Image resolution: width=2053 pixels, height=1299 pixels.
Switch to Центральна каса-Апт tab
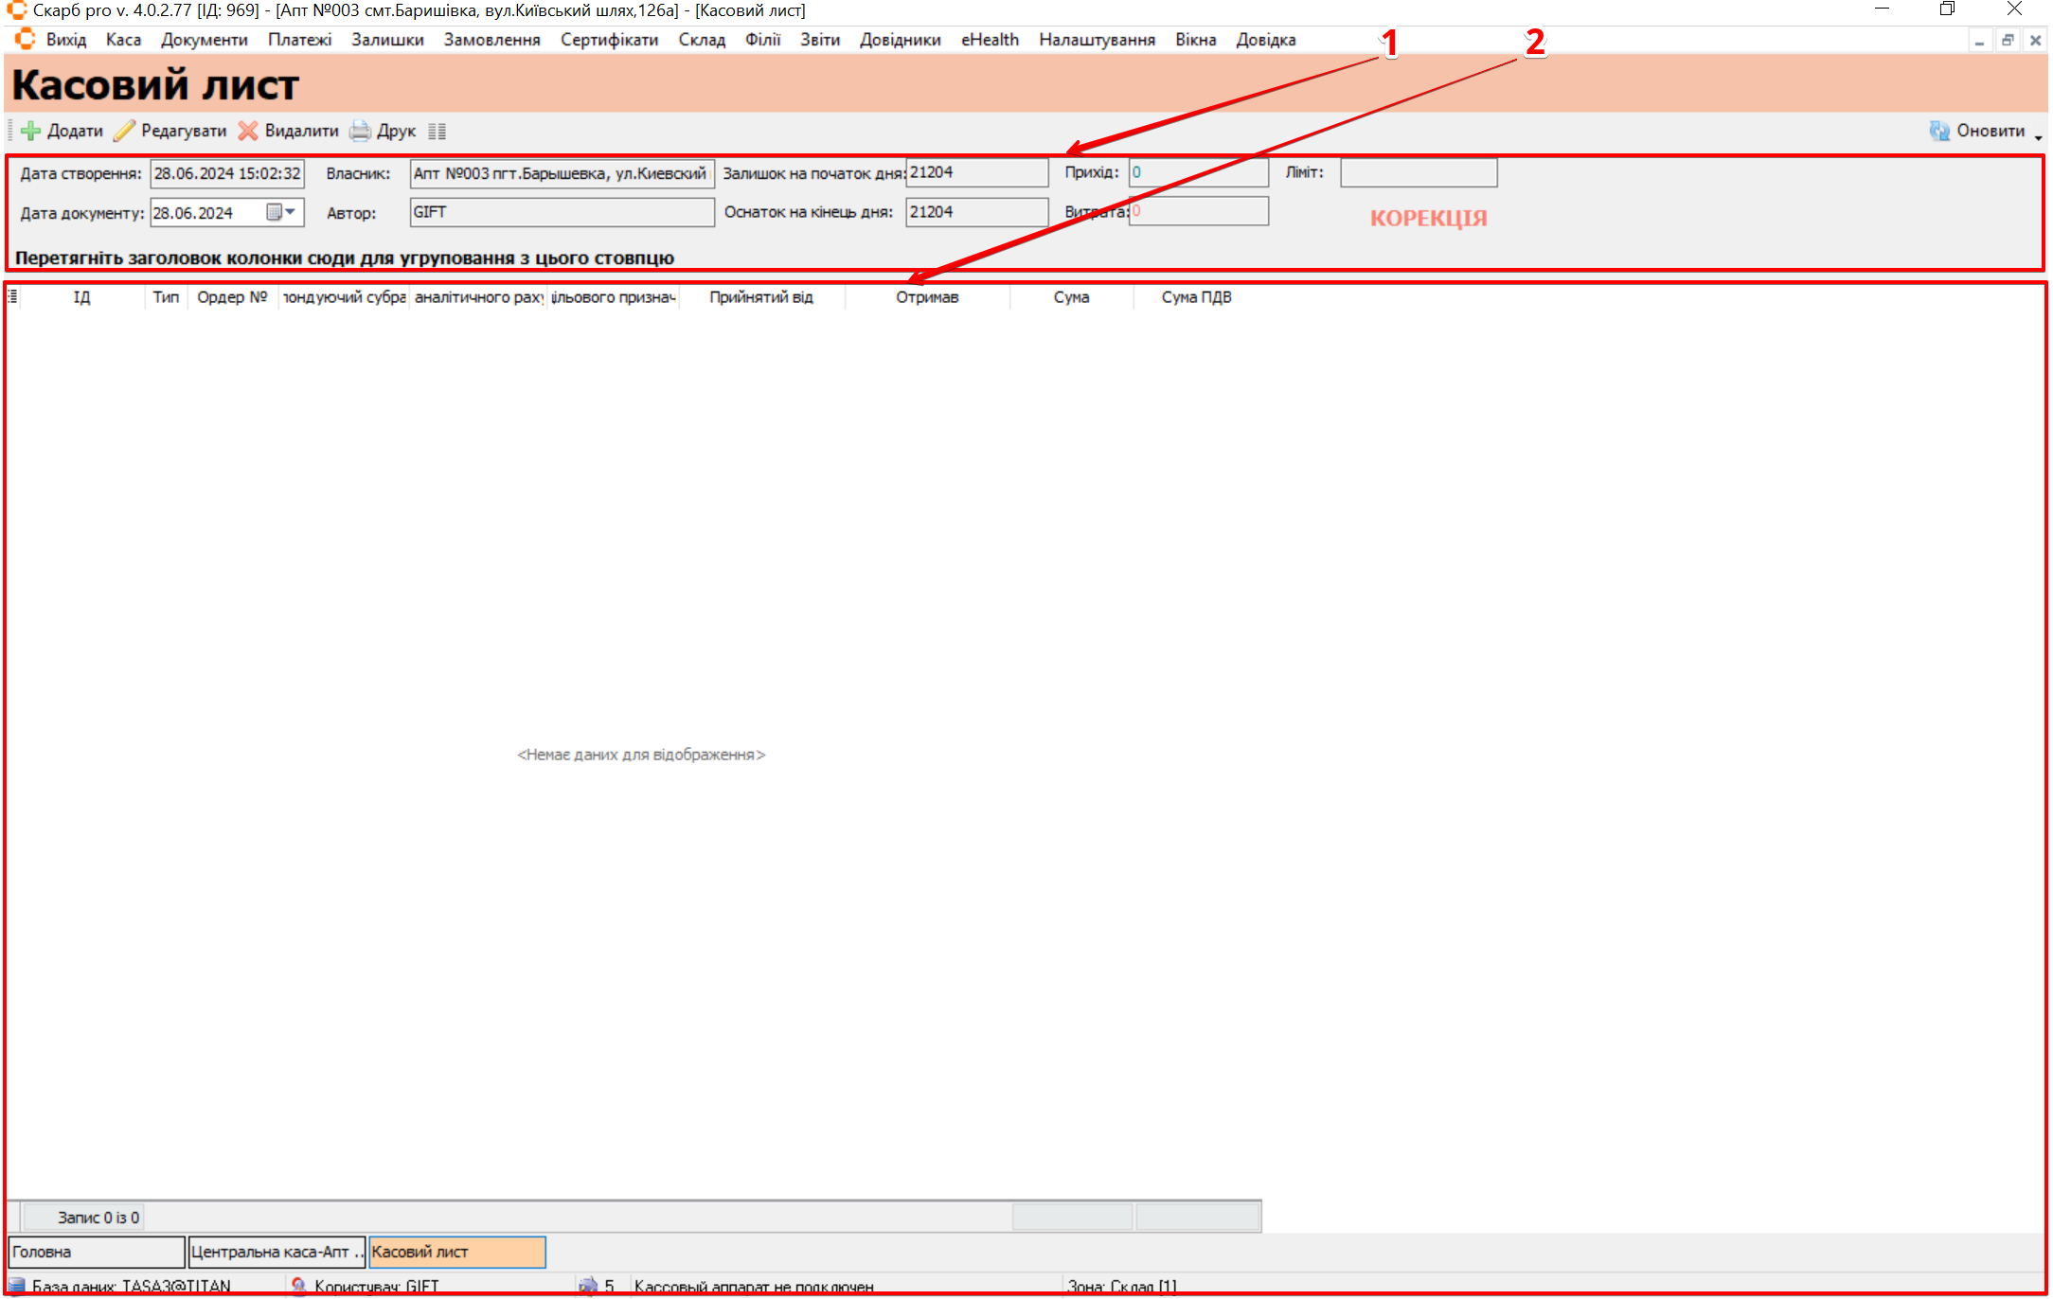pos(277,1252)
